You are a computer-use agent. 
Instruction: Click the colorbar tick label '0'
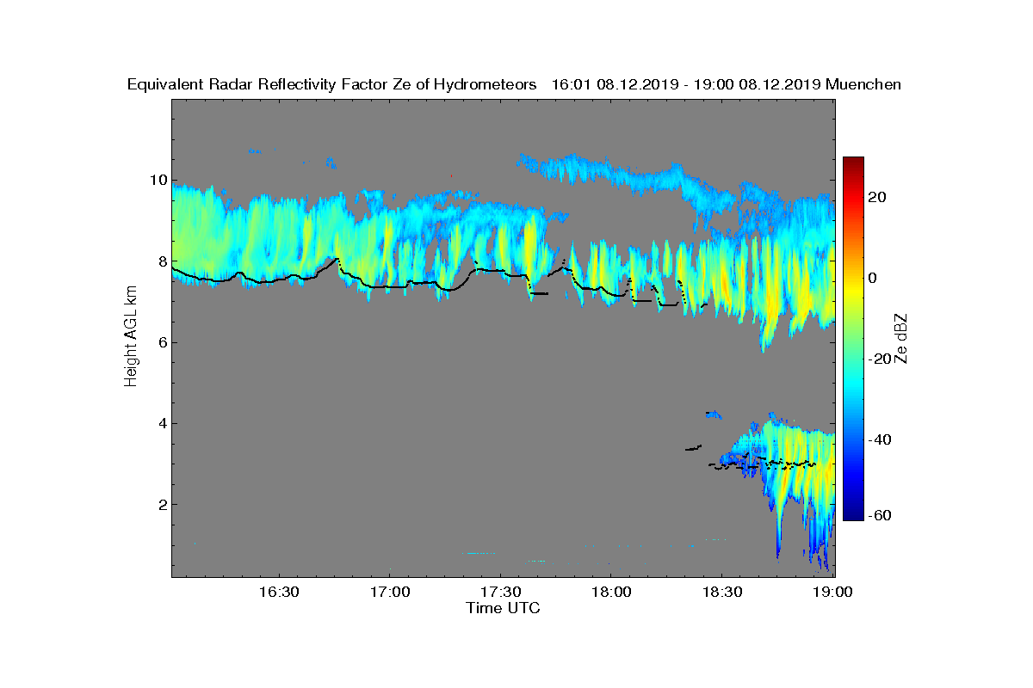[x=874, y=278]
